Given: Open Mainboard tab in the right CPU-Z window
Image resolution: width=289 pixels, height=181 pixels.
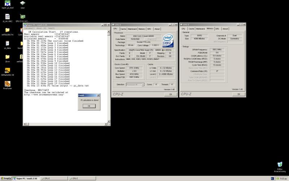Looking at the screenshot, I should point(200,29).
